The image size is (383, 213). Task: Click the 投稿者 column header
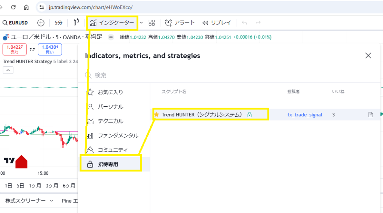tap(293, 91)
